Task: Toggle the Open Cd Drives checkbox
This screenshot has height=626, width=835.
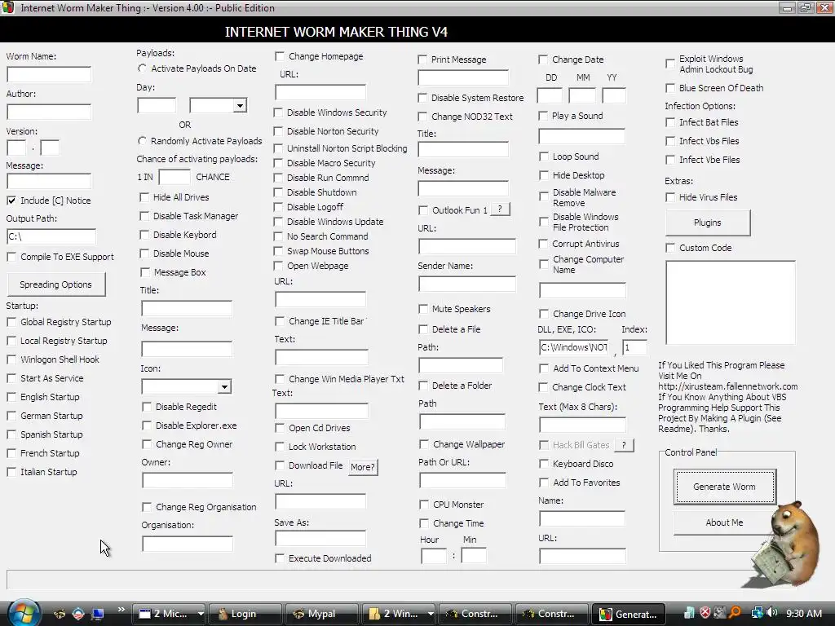Action: 280,428
